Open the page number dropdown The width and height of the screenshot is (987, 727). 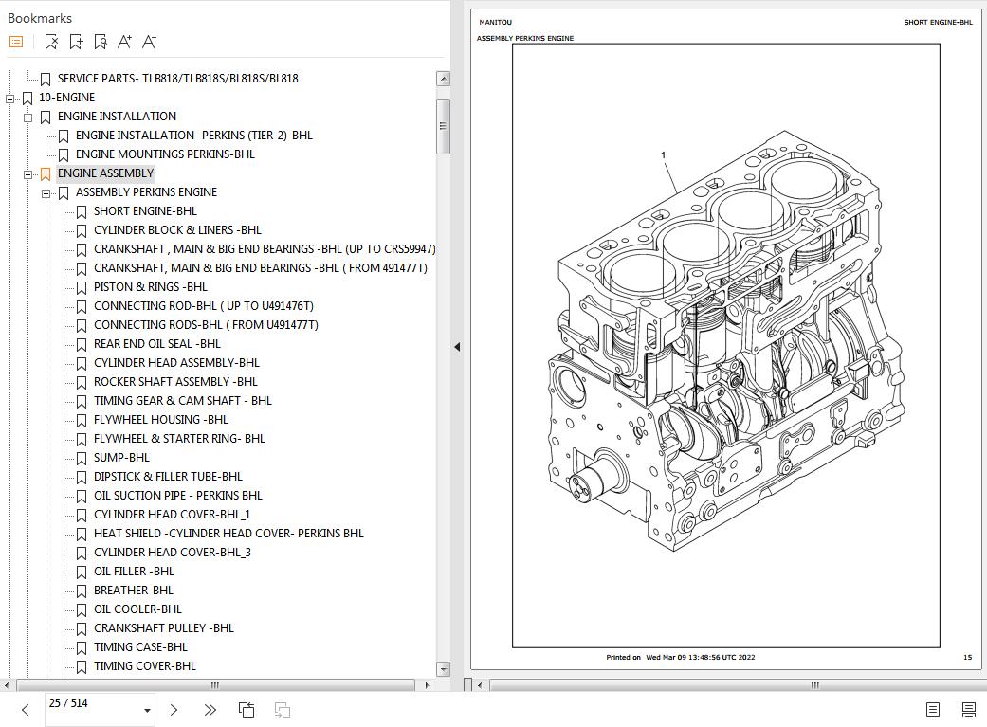[x=147, y=711]
